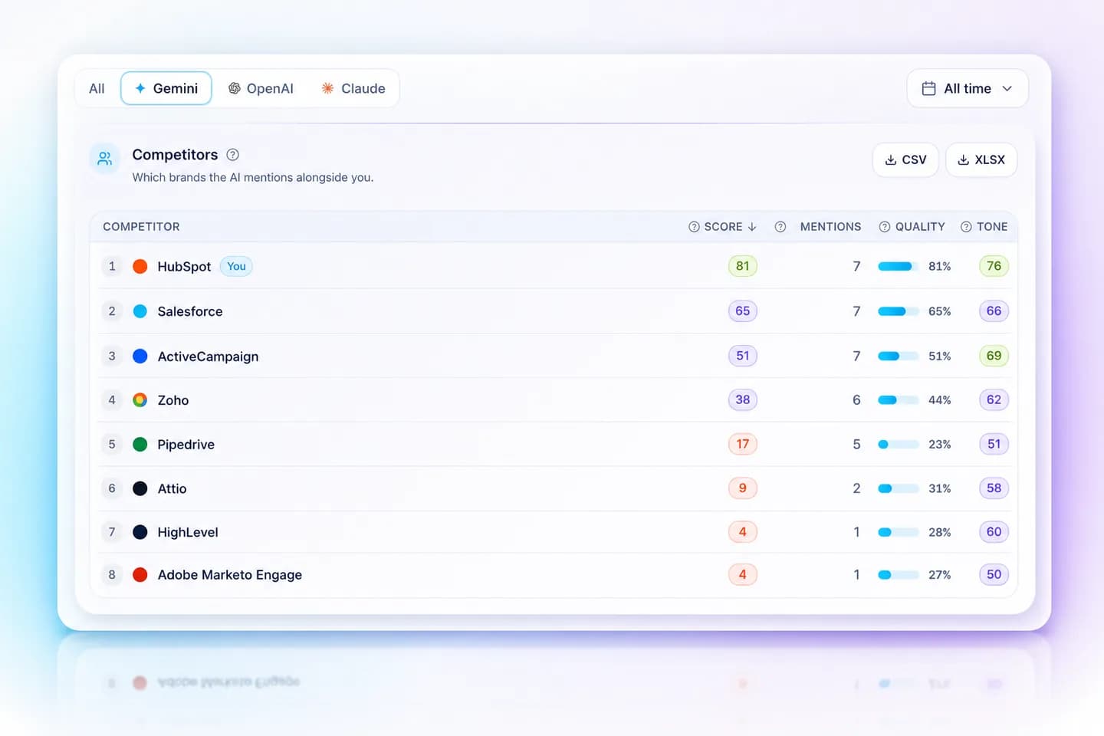
Task: Click the Attio brand dot
Action: [140, 488]
